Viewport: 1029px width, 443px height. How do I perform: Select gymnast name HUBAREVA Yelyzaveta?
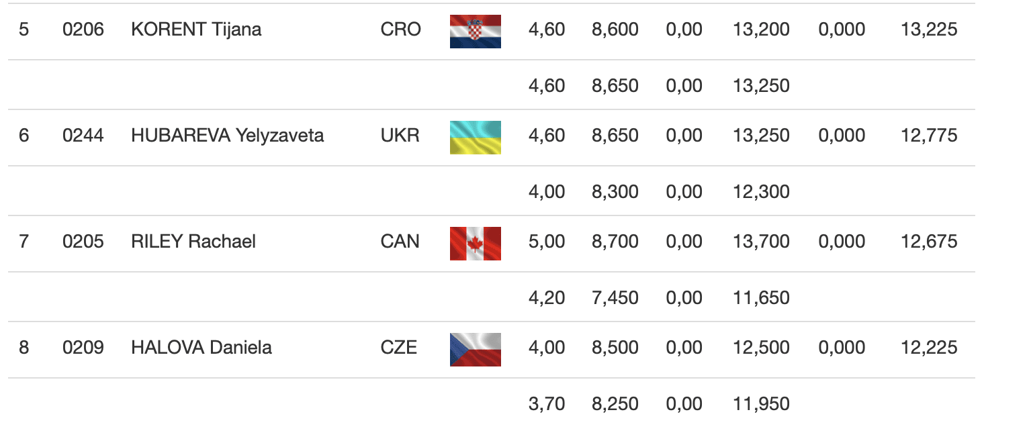pos(227,136)
